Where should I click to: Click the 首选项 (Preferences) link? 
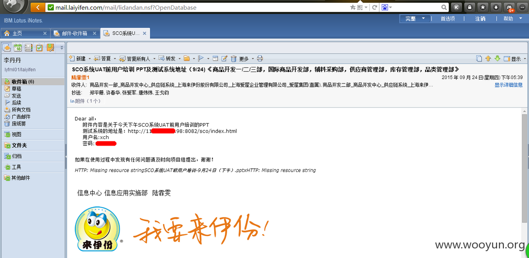pos(448,19)
